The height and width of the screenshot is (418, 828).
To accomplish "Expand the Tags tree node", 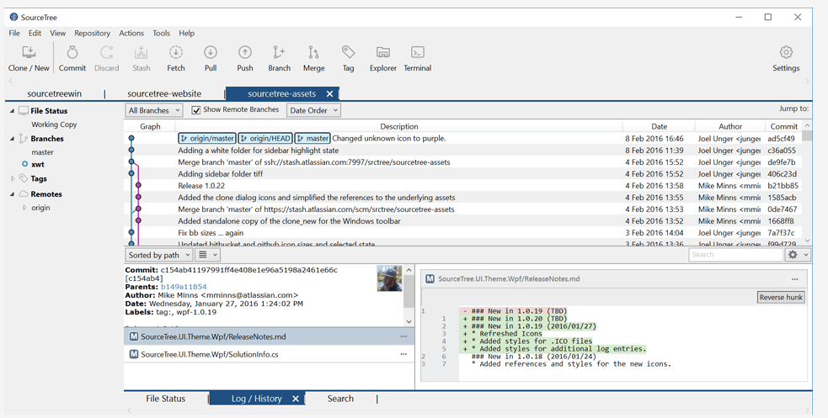I will [13, 179].
